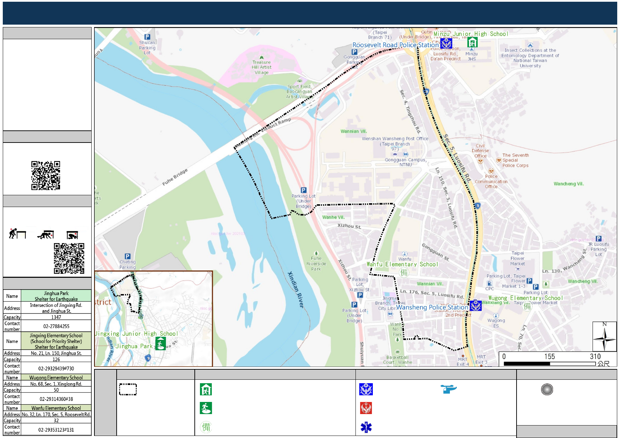
Task: Click the green indoor shelter legend icon
Action: 206,389
